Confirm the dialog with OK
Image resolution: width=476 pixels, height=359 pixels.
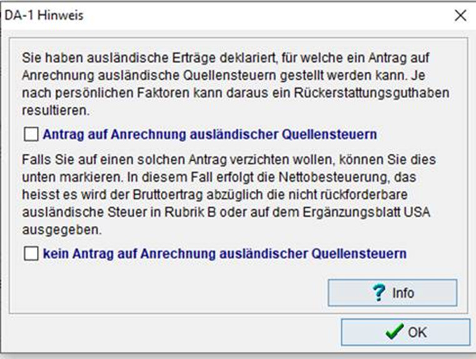point(405,332)
